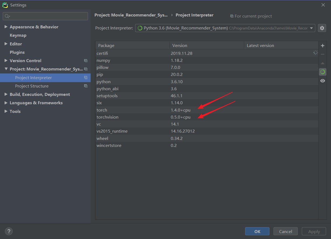331x239 pixels.
Task: Select the vc package row
Action: click(x=207, y=124)
